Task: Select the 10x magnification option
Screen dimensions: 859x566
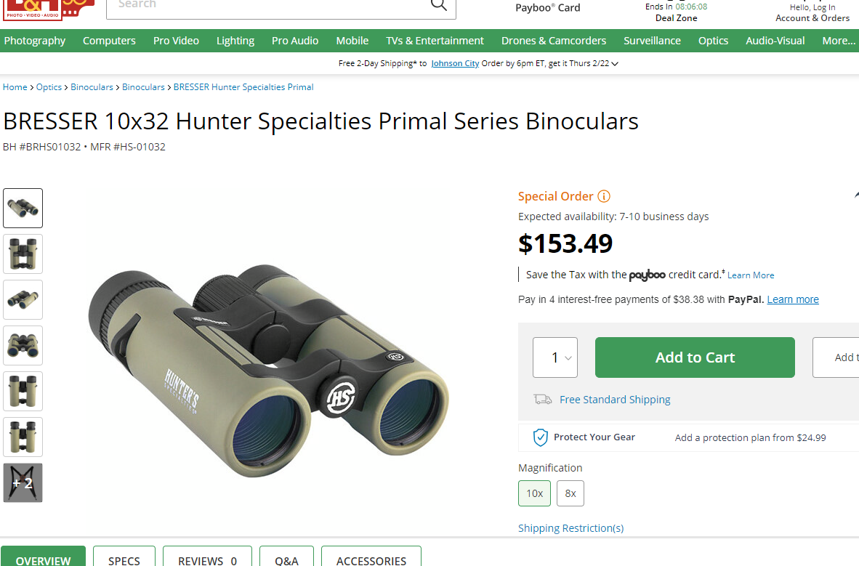Action: point(534,493)
